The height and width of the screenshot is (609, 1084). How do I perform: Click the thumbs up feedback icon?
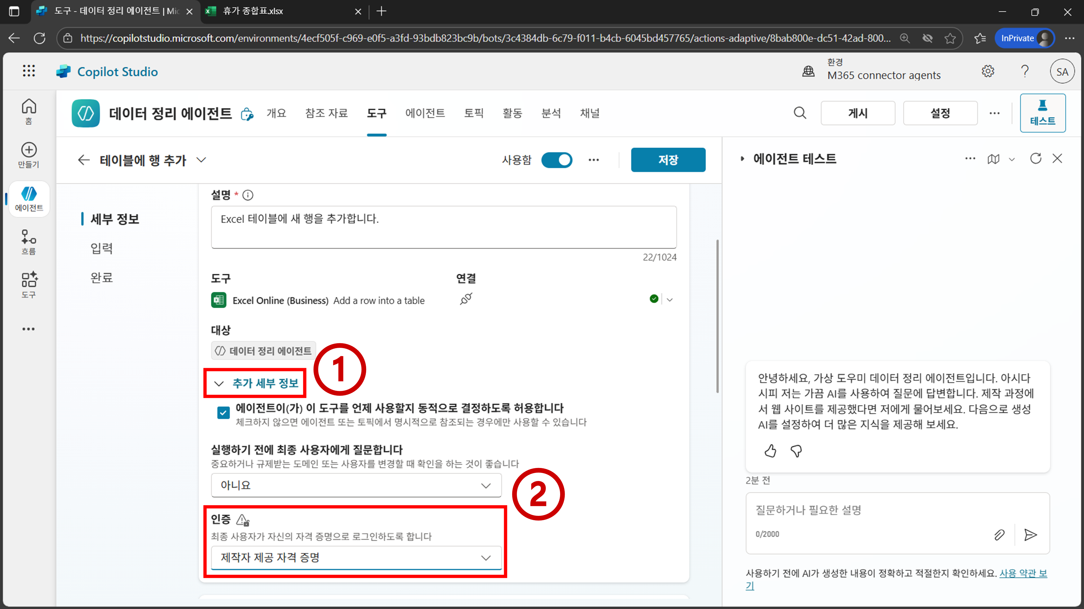770,451
